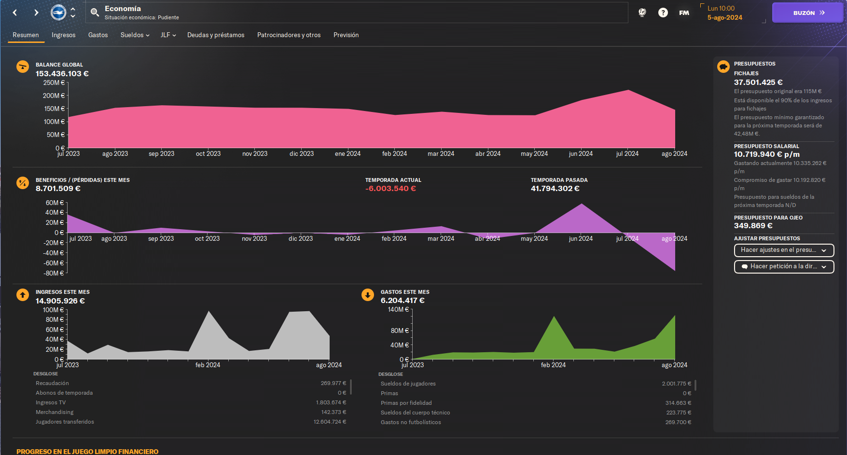Open Deudas y préstamos tab
This screenshot has height=455, width=847.
pyautogui.click(x=216, y=35)
